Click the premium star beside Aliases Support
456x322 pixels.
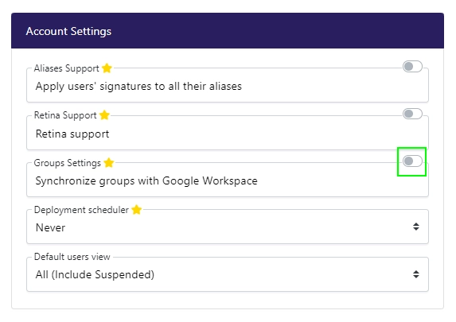[x=107, y=68]
